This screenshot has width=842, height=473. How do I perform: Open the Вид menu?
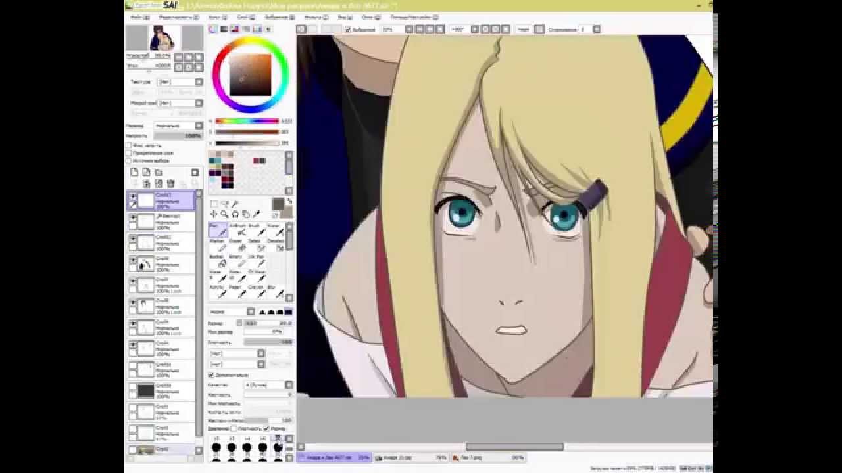(345, 17)
